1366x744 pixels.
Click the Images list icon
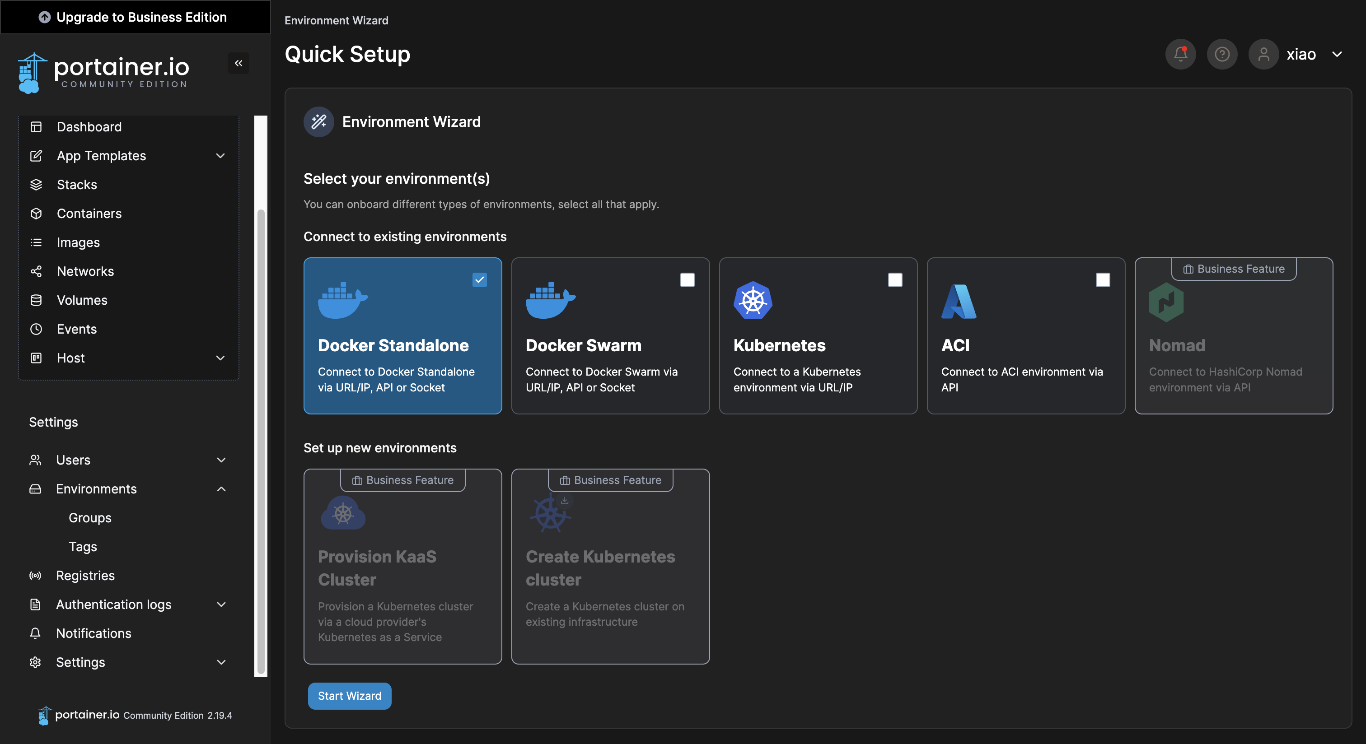click(36, 242)
